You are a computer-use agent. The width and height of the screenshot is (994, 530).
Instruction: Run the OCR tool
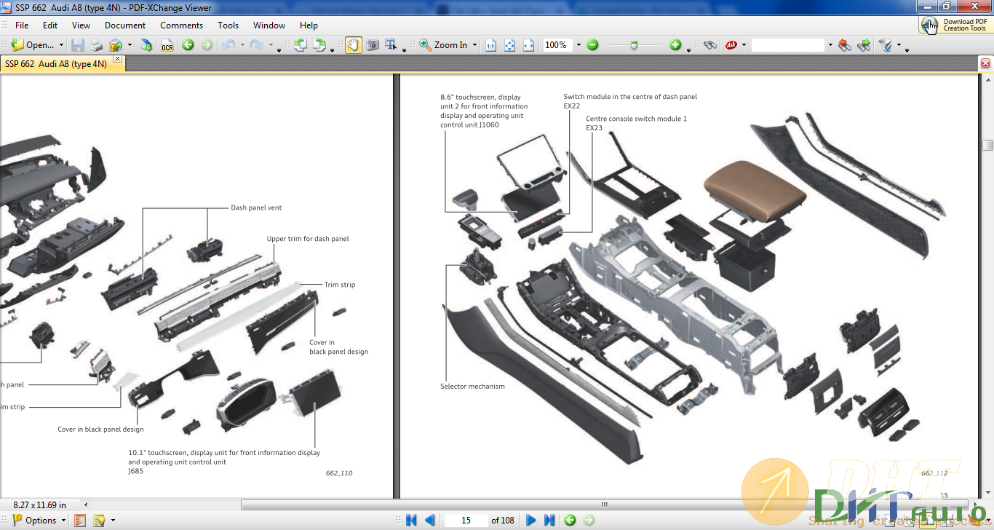coord(167,45)
